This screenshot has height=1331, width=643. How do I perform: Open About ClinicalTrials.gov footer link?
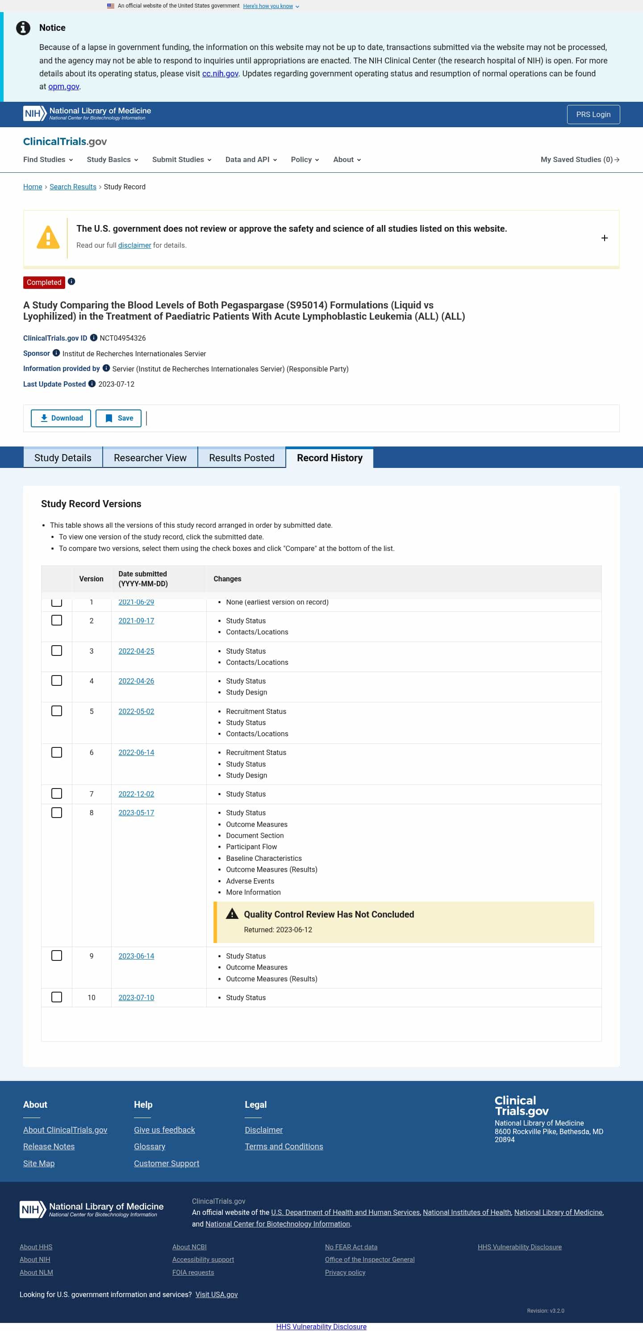coord(65,1131)
